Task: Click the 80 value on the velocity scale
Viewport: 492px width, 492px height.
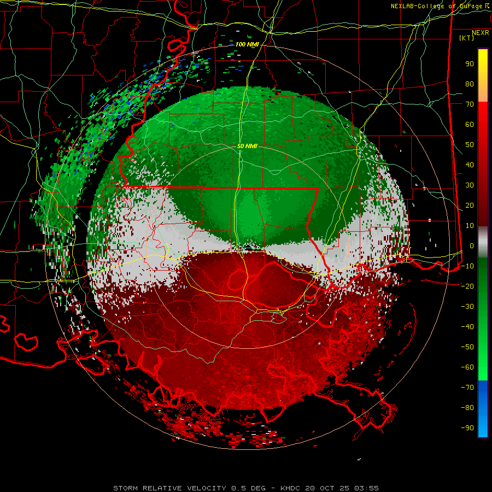Action: click(470, 84)
